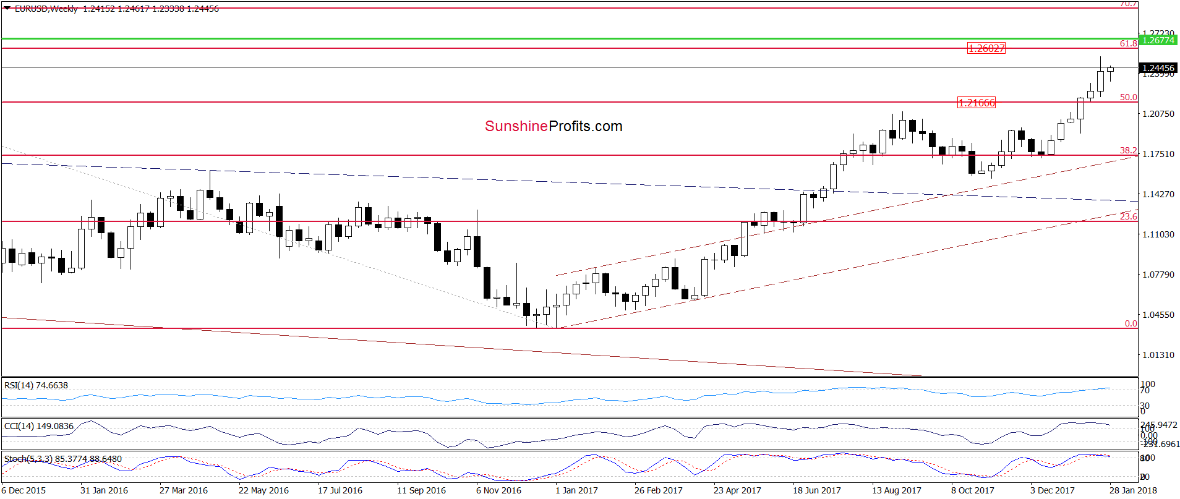Click the 61.8 Fibonacci level label
The image size is (1180, 499).
tap(1128, 43)
